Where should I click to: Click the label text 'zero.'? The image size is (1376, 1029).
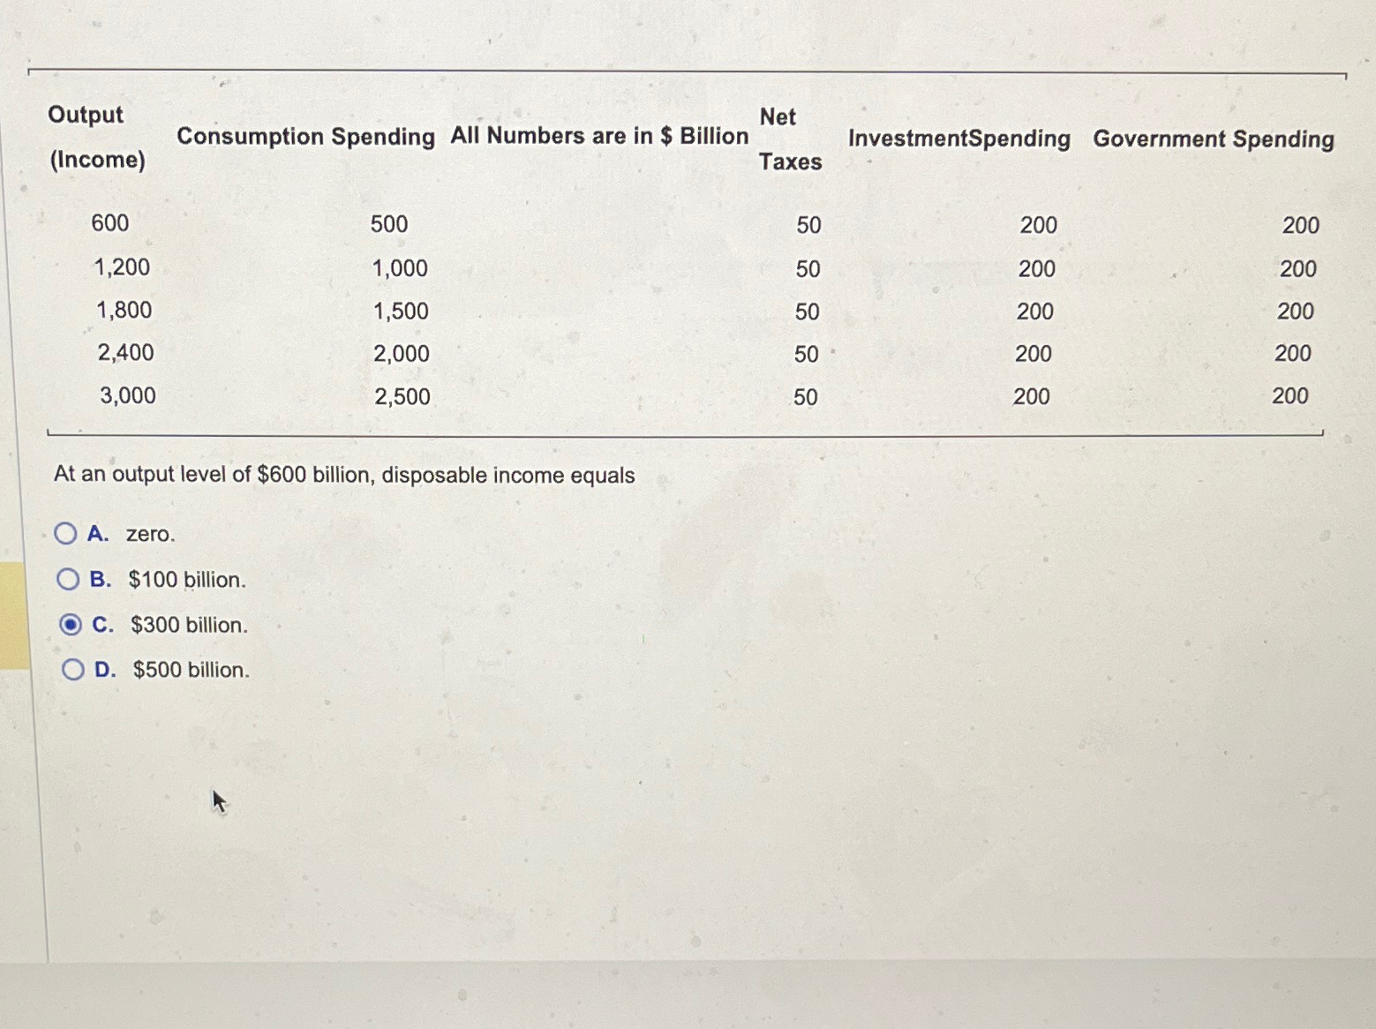(x=148, y=534)
